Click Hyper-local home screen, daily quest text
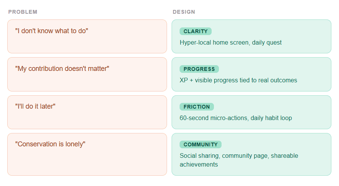The width and height of the screenshot is (339, 186). click(231, 43)
